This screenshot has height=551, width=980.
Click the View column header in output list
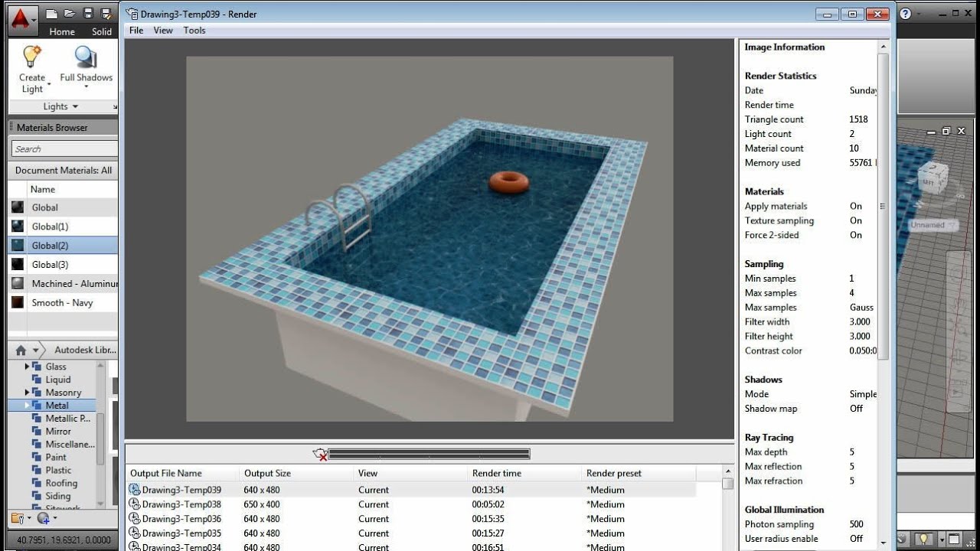tap(410, 473)
